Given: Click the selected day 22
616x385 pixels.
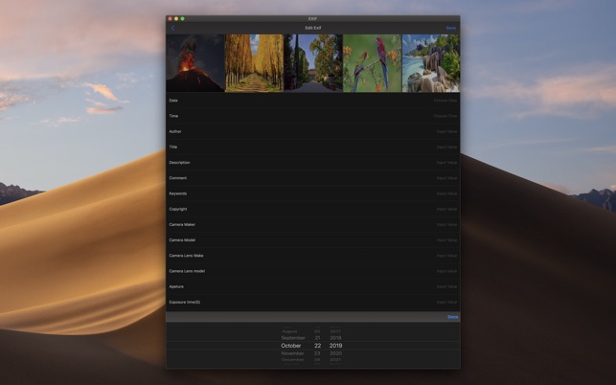Looking at the screenshot, I should (x=317, y=346).
